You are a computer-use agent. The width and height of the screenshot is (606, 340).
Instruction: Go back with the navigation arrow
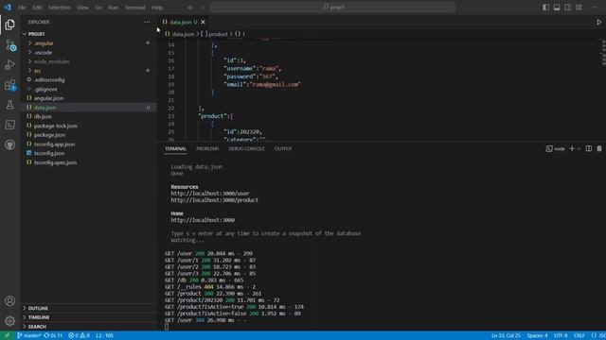coord(190,8)
